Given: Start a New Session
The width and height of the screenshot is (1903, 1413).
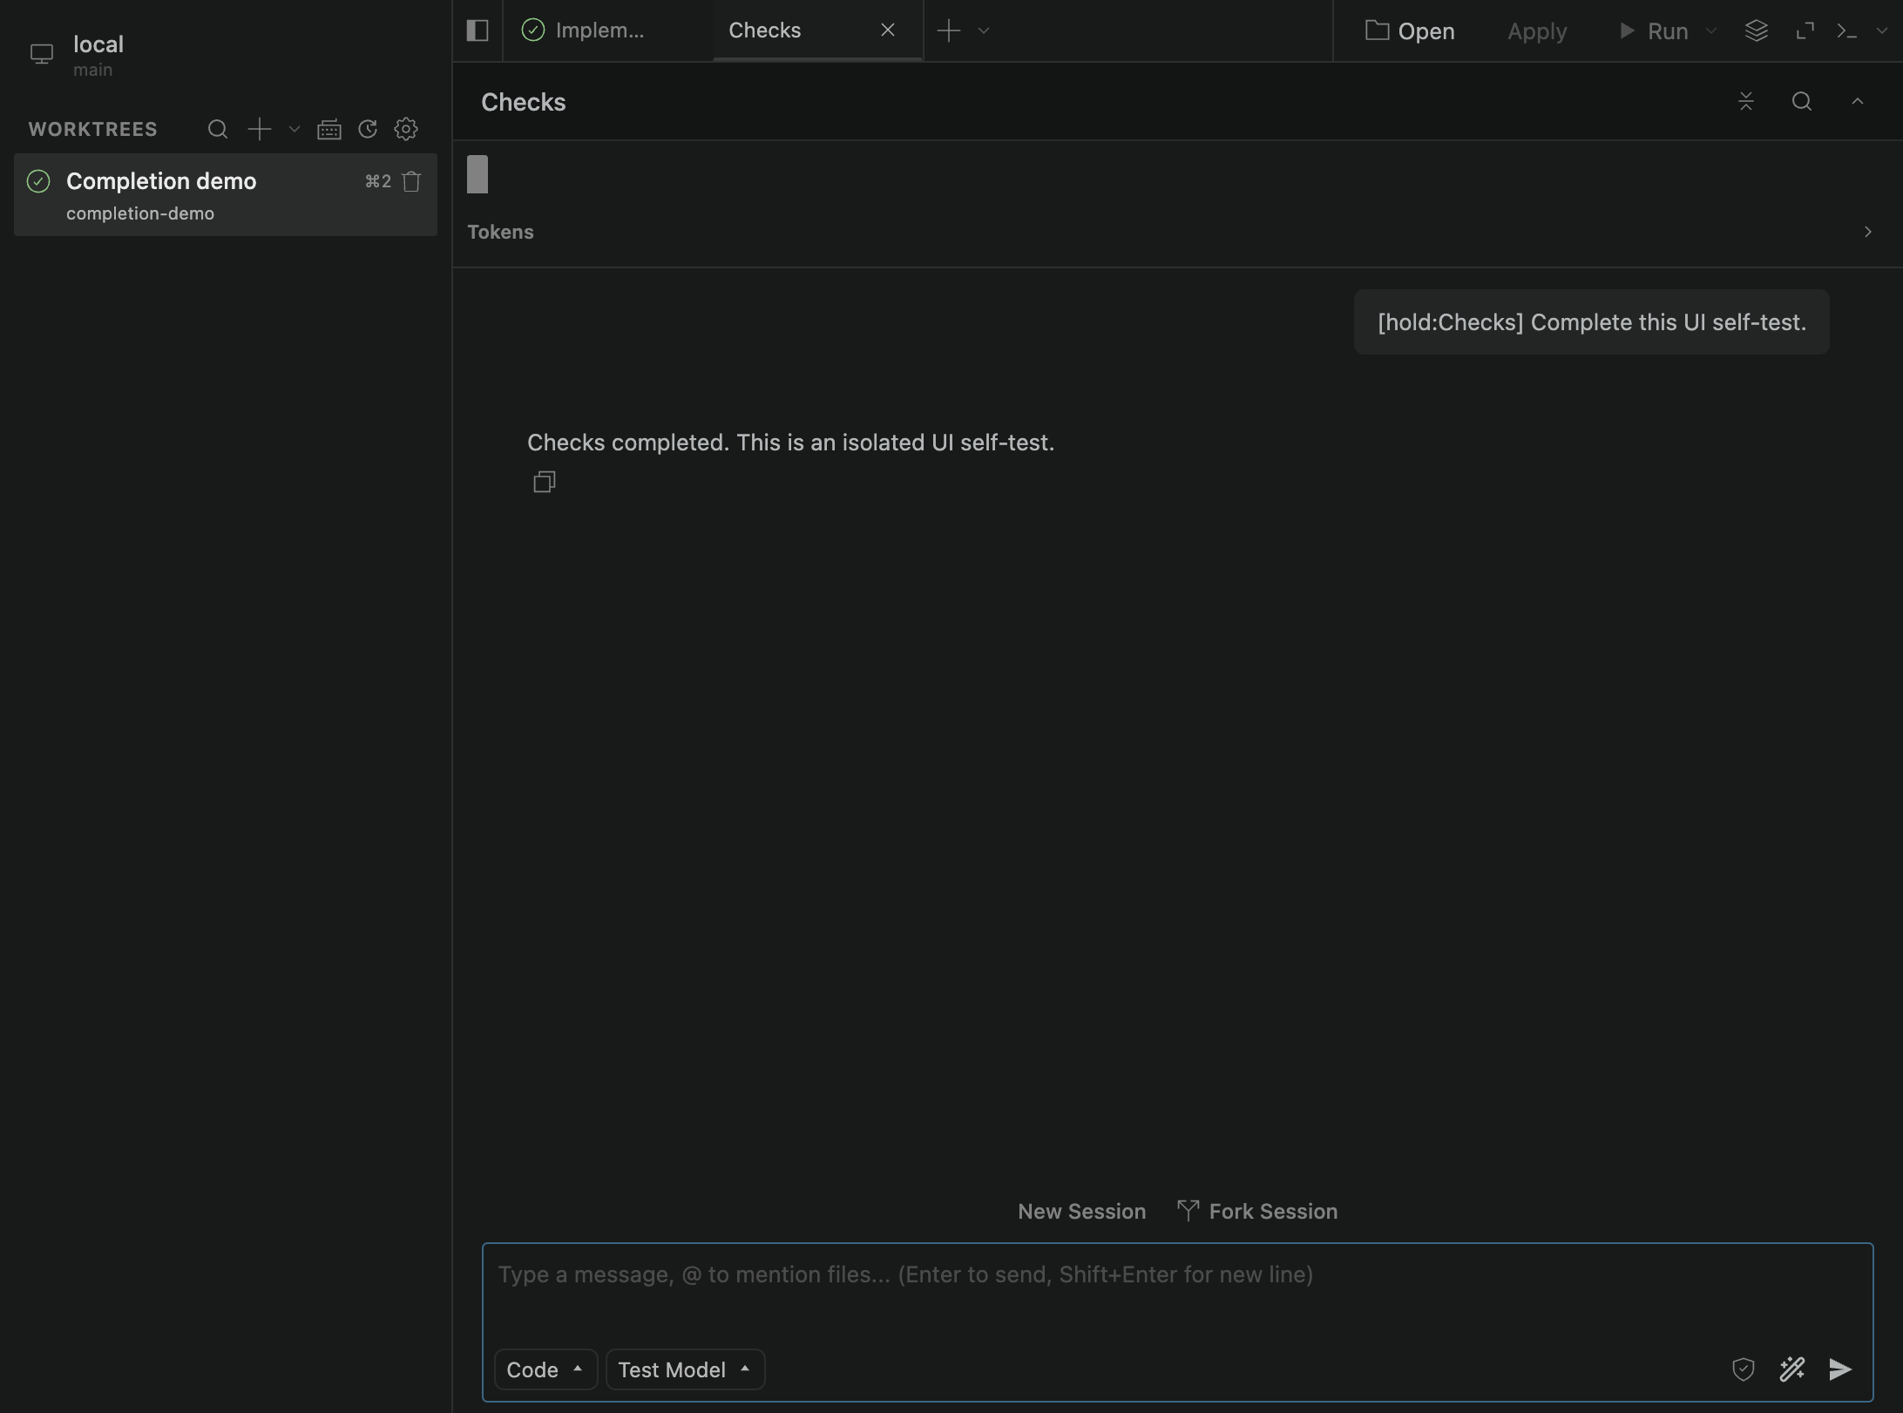Looking at the screenshot, I should (x=1081, y=1212).
